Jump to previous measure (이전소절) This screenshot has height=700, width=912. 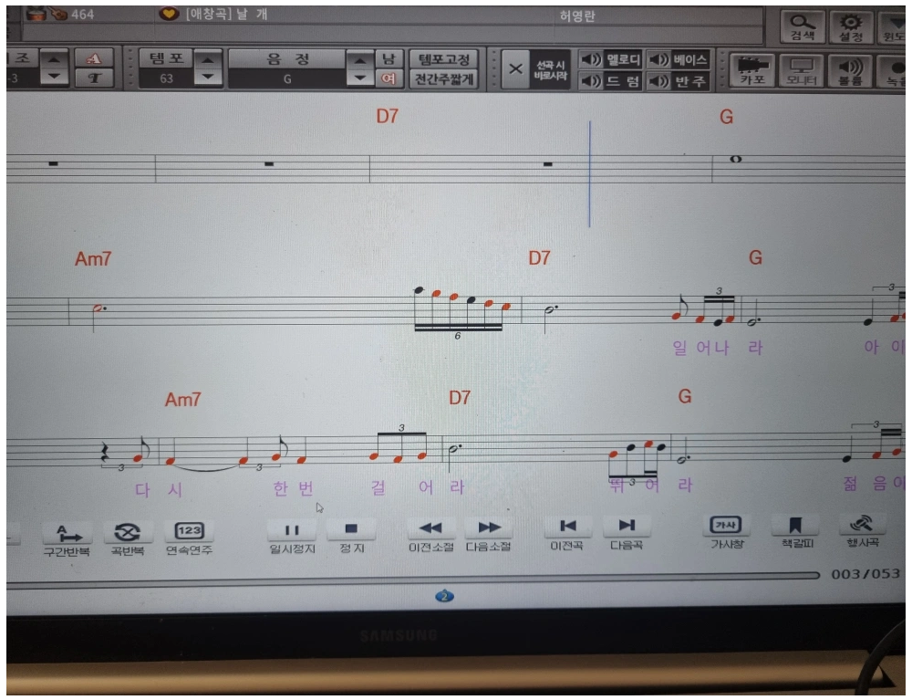click(431, 528)
